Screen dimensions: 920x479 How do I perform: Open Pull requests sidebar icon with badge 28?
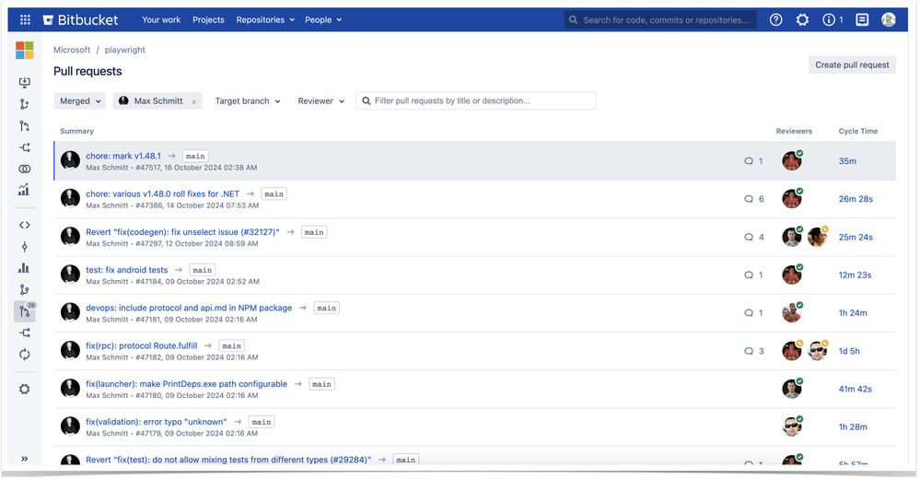pos(25,311)
